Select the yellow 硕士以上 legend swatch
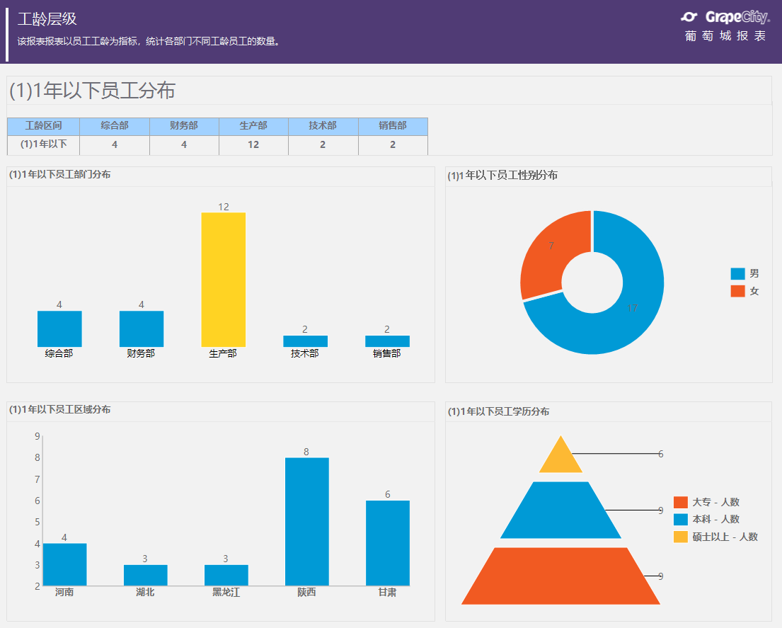The height and width of the screenshot is (628, 782). 680,537
